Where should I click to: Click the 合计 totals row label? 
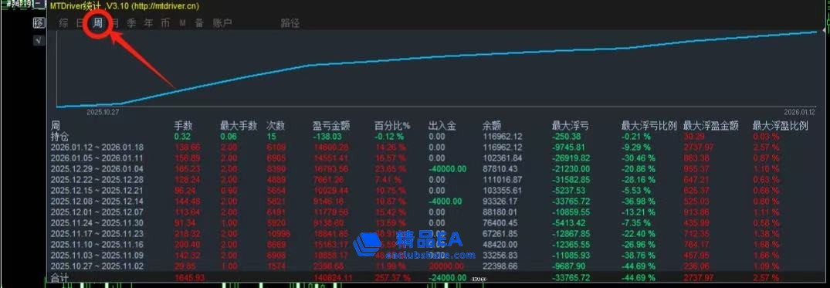point(59,278)
